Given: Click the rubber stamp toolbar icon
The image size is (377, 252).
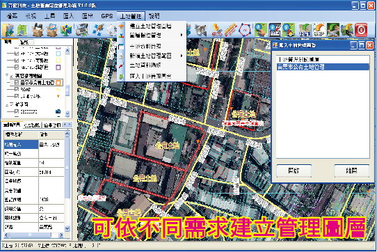Looking at the screenshot, I should (216, 30).
